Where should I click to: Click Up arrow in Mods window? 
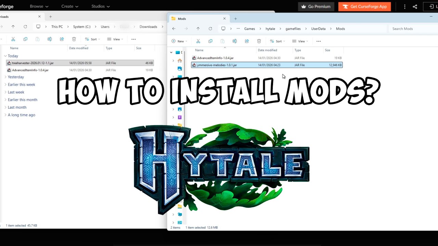[198, 29]
